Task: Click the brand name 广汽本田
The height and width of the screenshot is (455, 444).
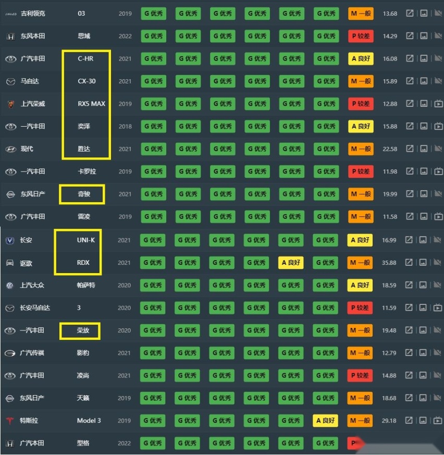Action: (x=32, y=443)
